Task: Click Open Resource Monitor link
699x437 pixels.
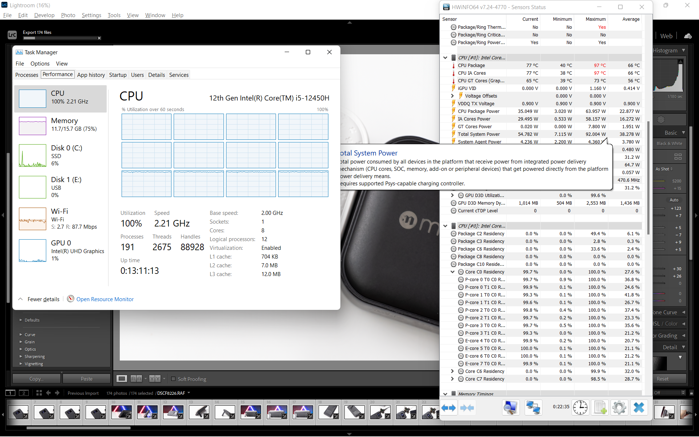Action: tap(105, 299)
